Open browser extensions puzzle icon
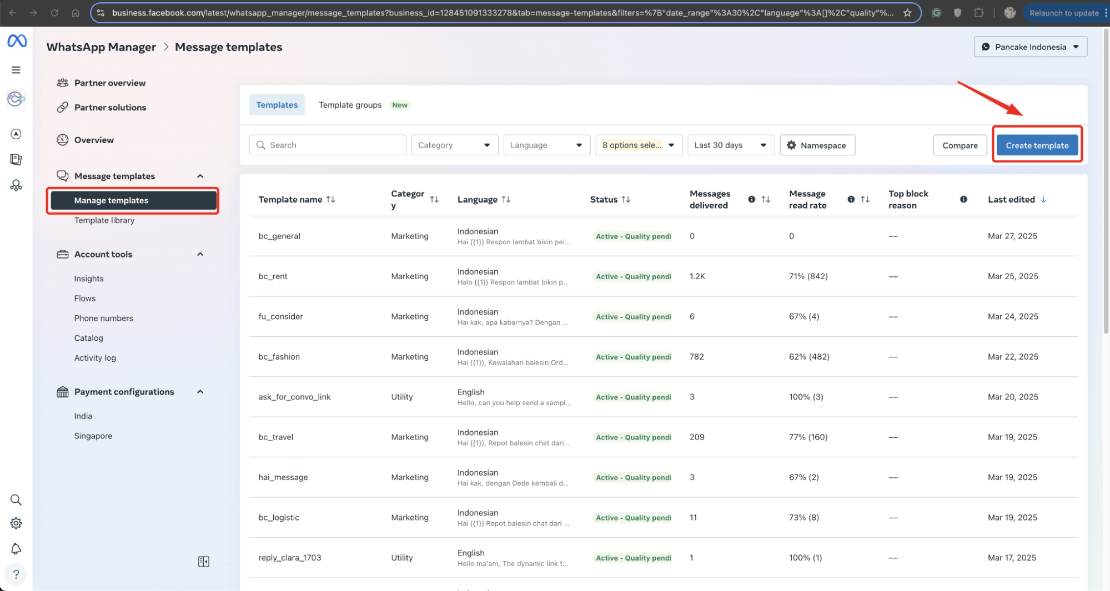 pos(979,13)
